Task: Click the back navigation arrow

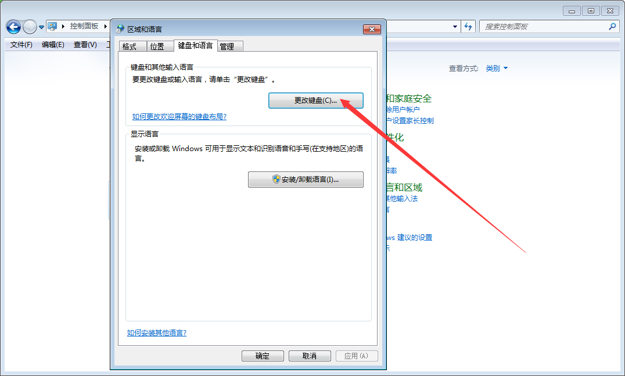Action: (13, 26)
